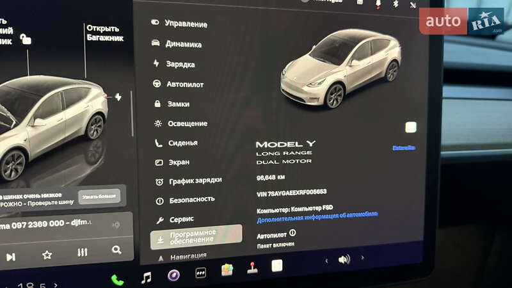Open the white square app in the dock
The width and height of the screenshot is (512, 288).
point(277,266)
